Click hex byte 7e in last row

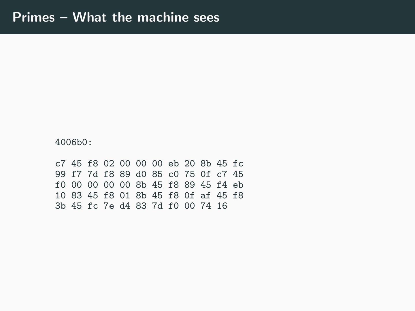click(x=109, y=206)
